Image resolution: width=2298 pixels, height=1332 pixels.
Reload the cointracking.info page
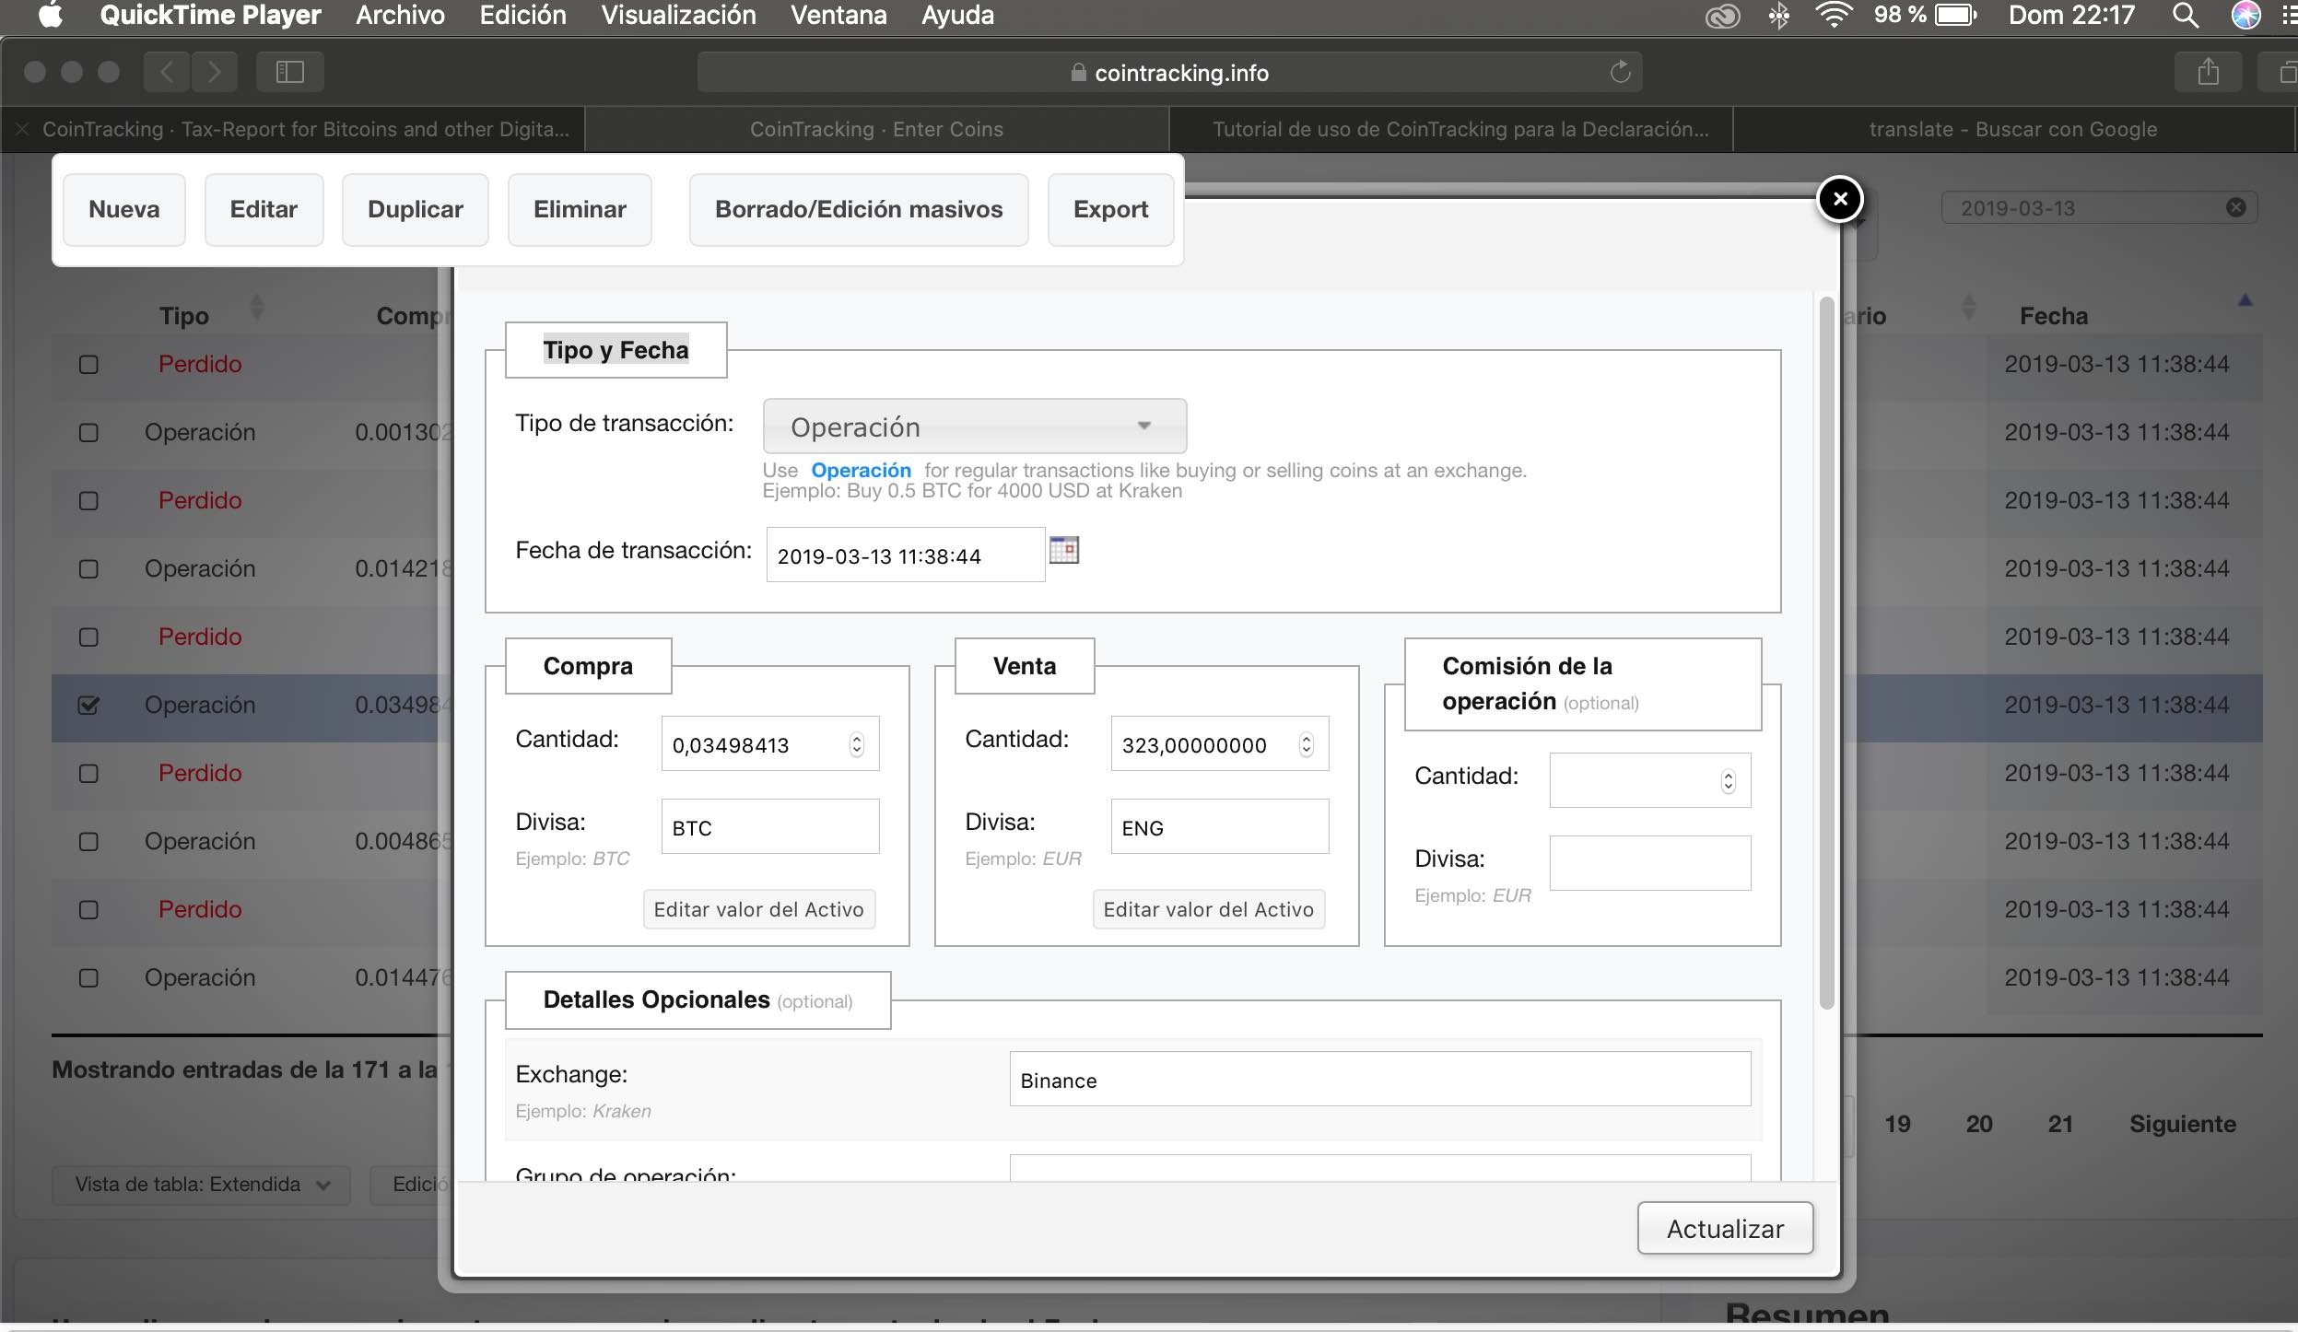coord(1620,72)
